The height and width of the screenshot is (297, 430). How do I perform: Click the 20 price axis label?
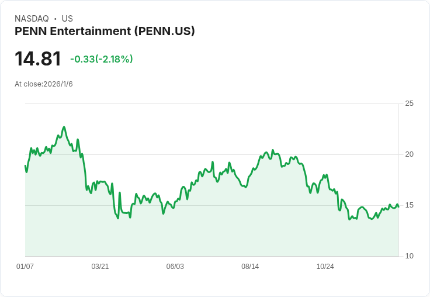[409, 154]
